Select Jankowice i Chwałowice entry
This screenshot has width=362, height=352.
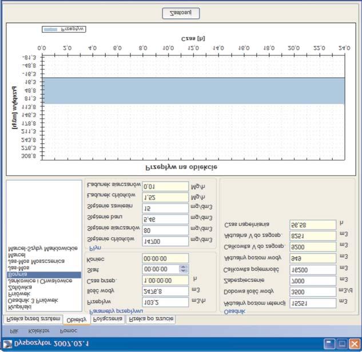(40, 281)
